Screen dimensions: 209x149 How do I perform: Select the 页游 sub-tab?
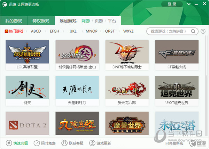[99, 21]
